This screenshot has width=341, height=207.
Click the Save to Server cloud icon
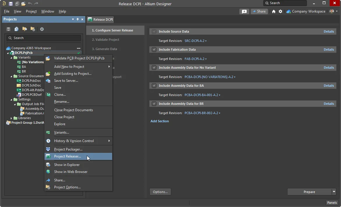[x=48, y=81]
